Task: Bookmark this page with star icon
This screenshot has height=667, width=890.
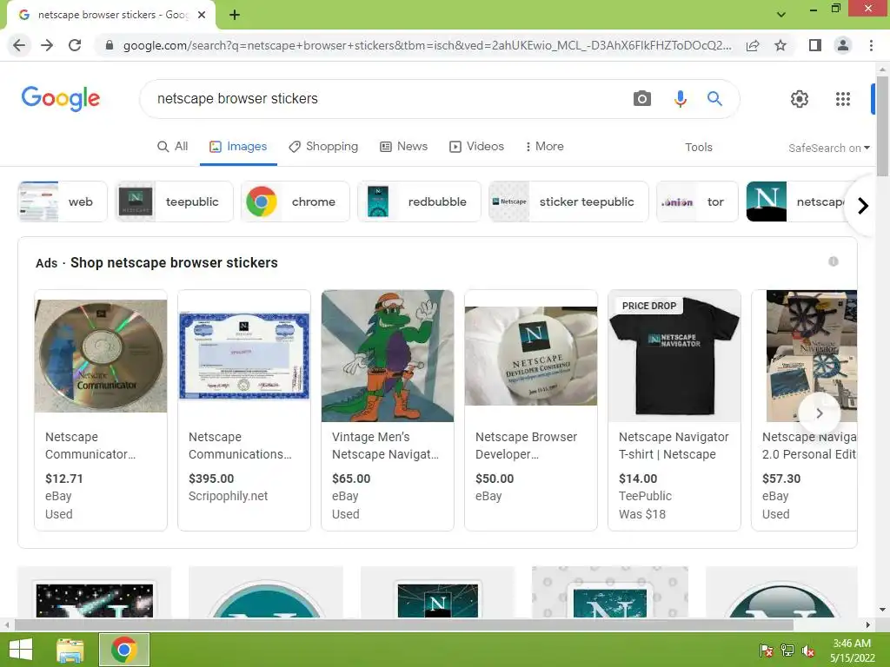Action: point(780,45)
